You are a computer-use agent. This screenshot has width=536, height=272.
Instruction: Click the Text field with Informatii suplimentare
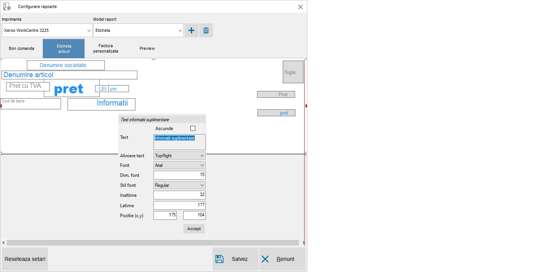coord(180,142)
